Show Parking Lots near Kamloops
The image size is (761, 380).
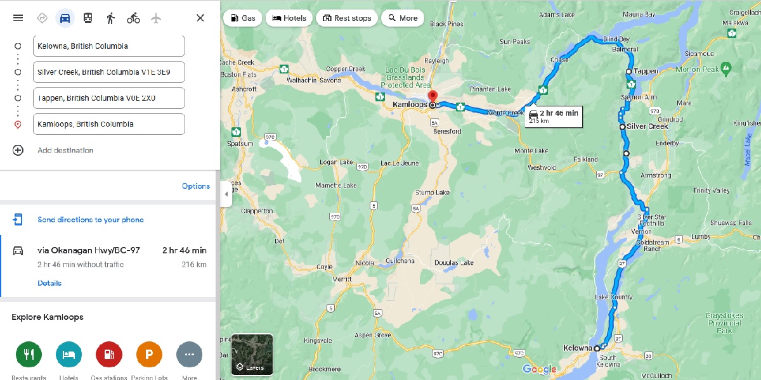pyautogui.click(x=149, y=355)
